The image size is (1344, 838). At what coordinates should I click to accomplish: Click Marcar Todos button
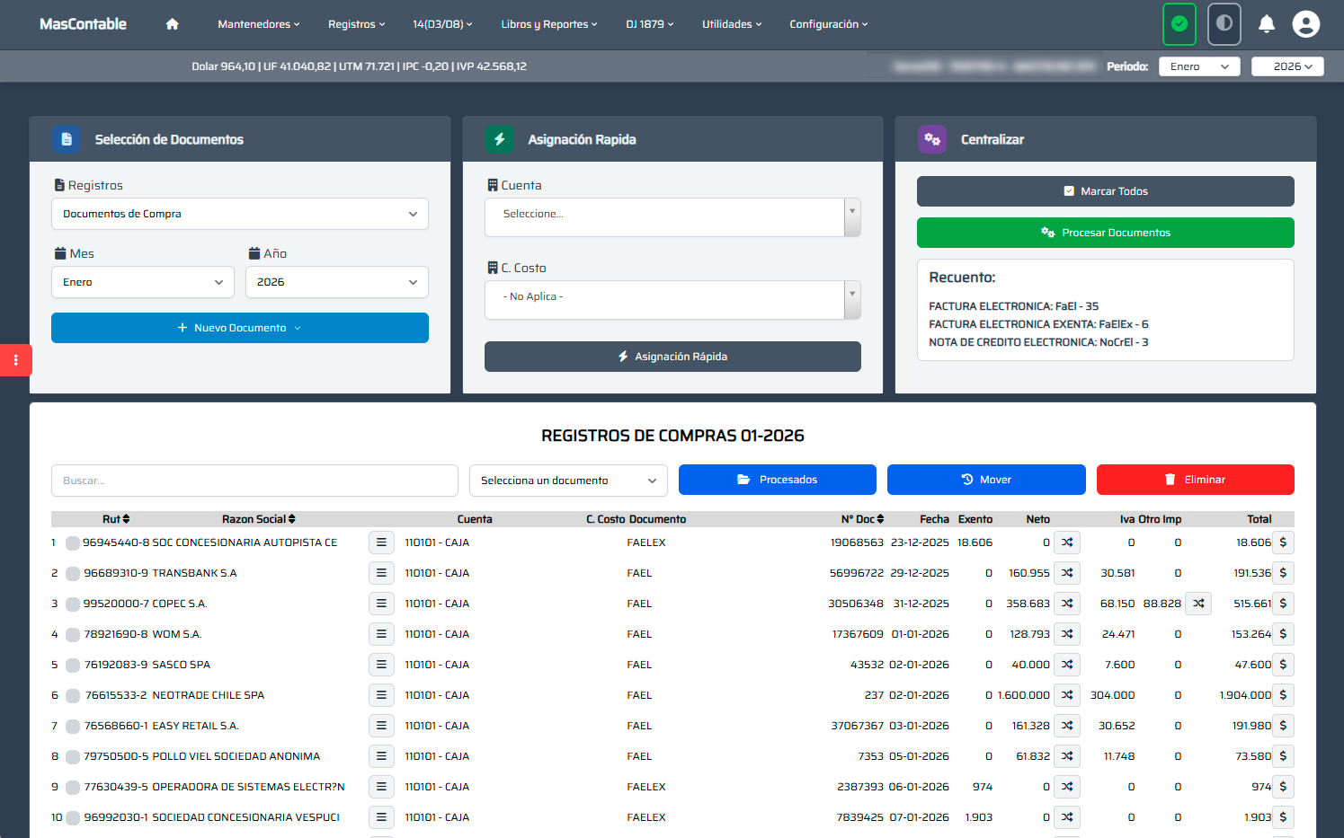(1106, 191)
